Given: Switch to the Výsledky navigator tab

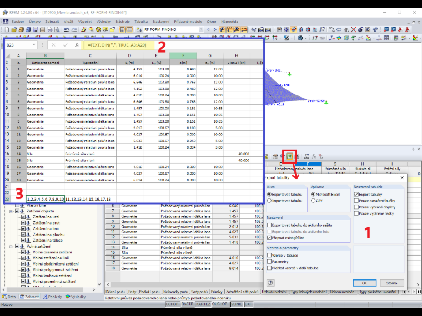Looking at the screenshot, I should click(76, 297).
